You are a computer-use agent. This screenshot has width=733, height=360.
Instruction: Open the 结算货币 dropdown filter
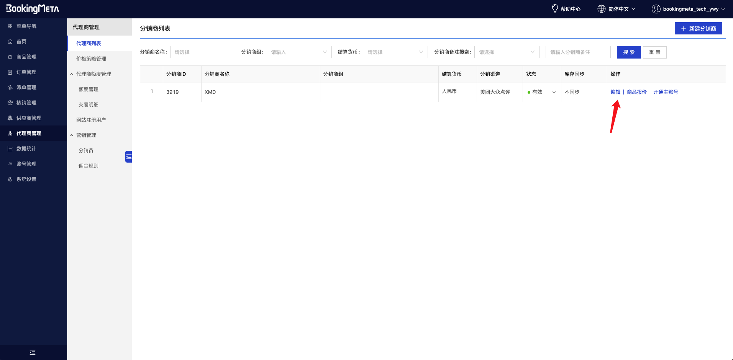point(395,52)
